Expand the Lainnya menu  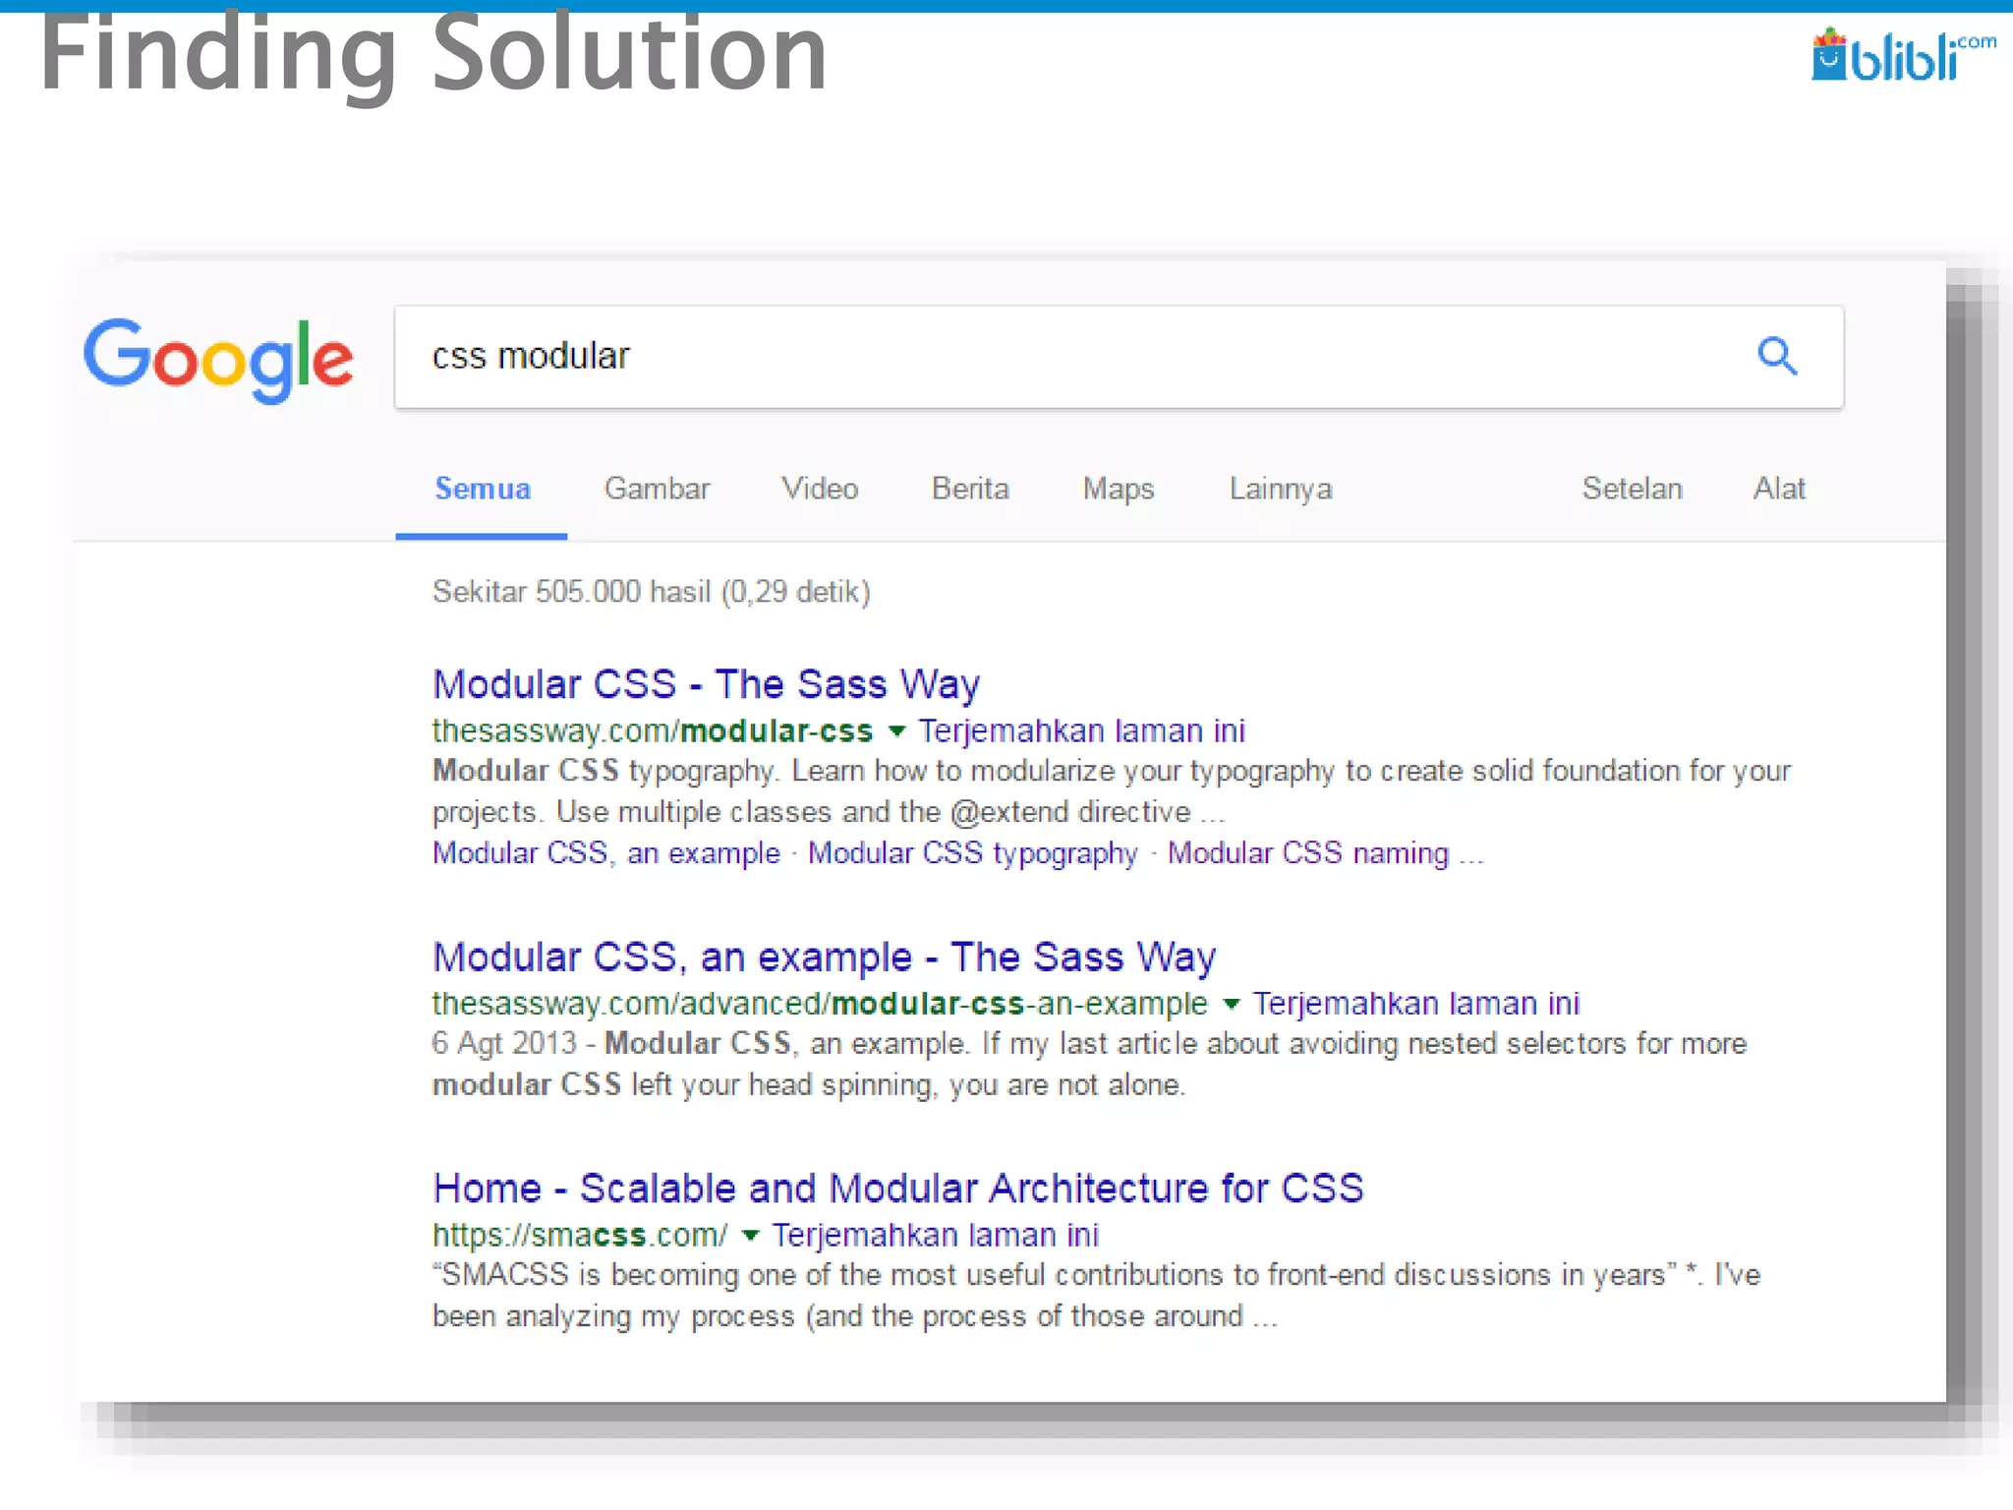tap(1281, 489)
